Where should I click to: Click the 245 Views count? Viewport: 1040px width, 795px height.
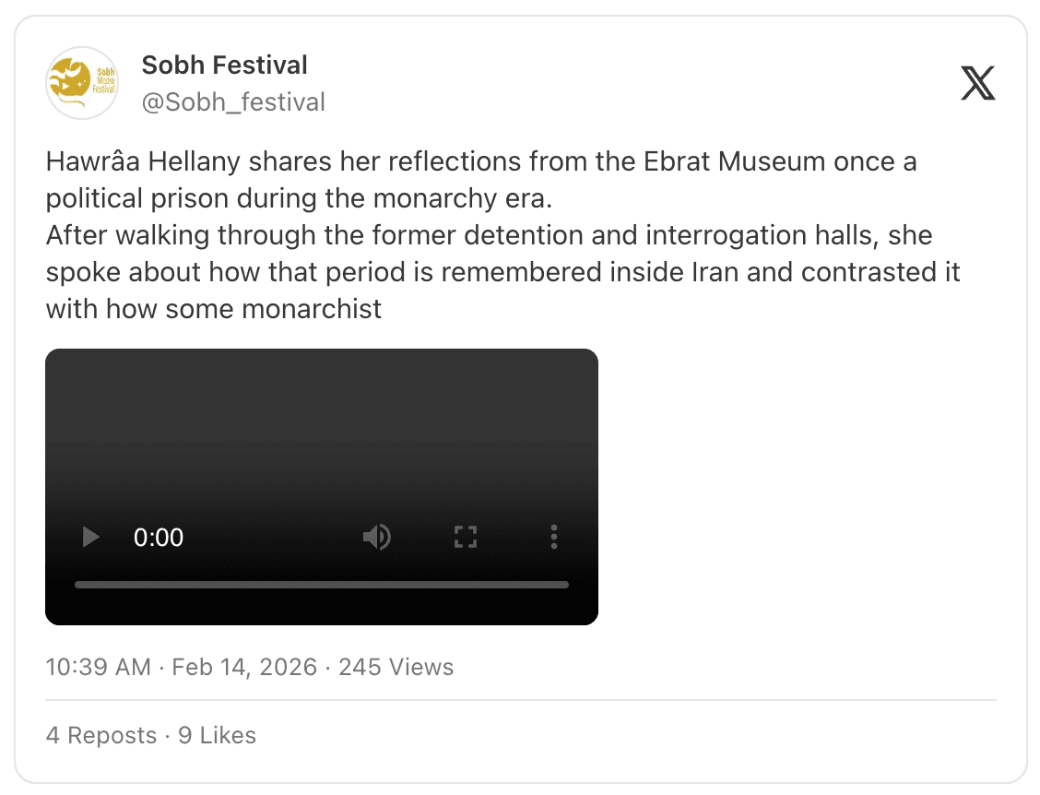[x=396, y=667]
